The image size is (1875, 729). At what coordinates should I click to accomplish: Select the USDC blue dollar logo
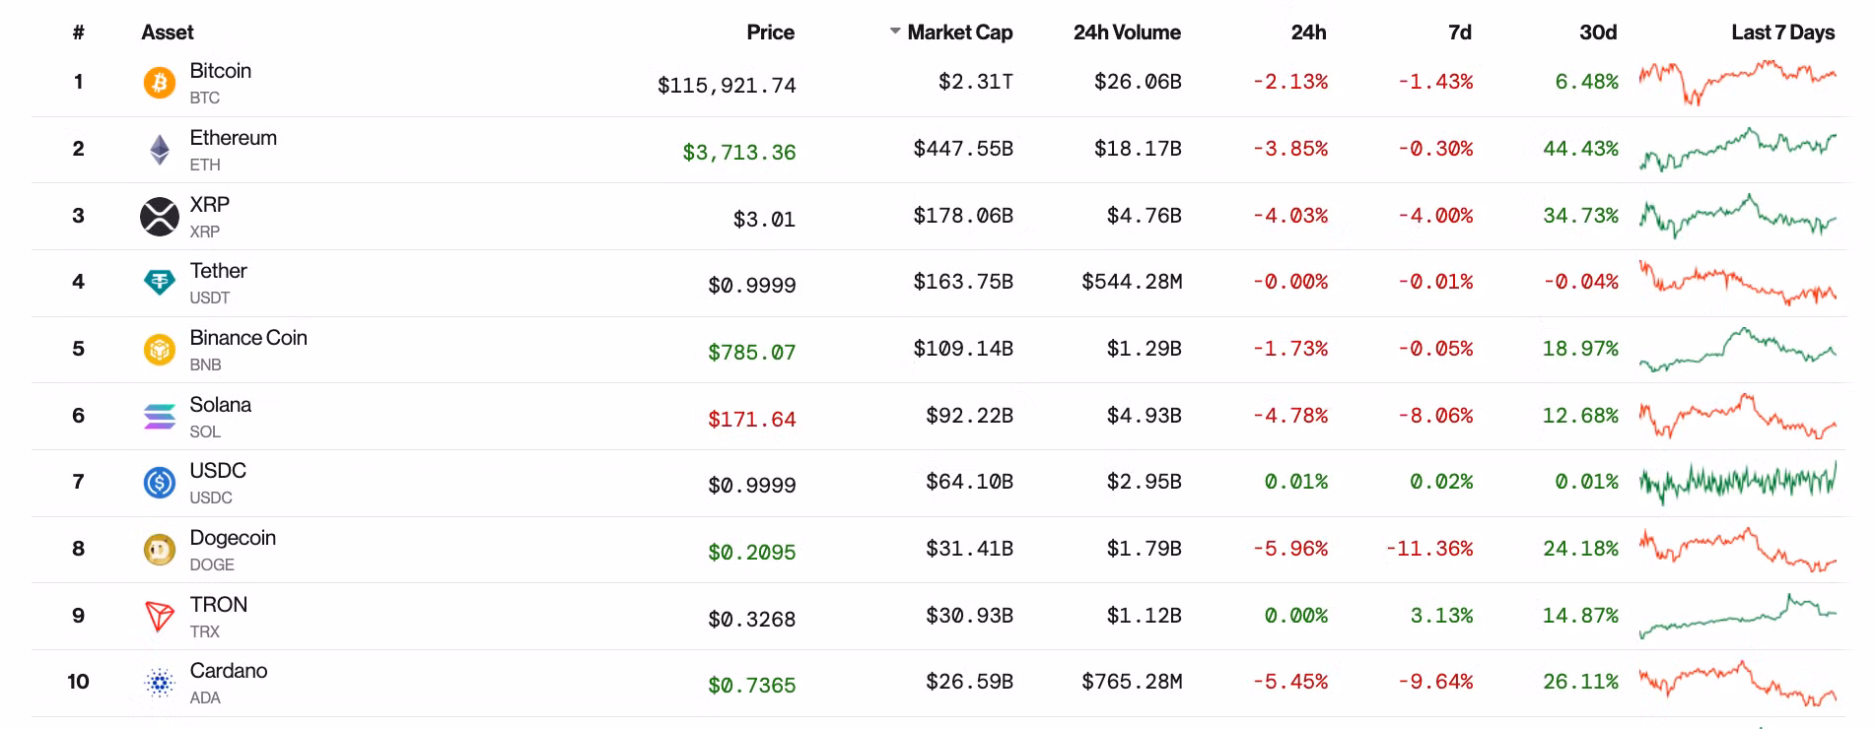159,483
